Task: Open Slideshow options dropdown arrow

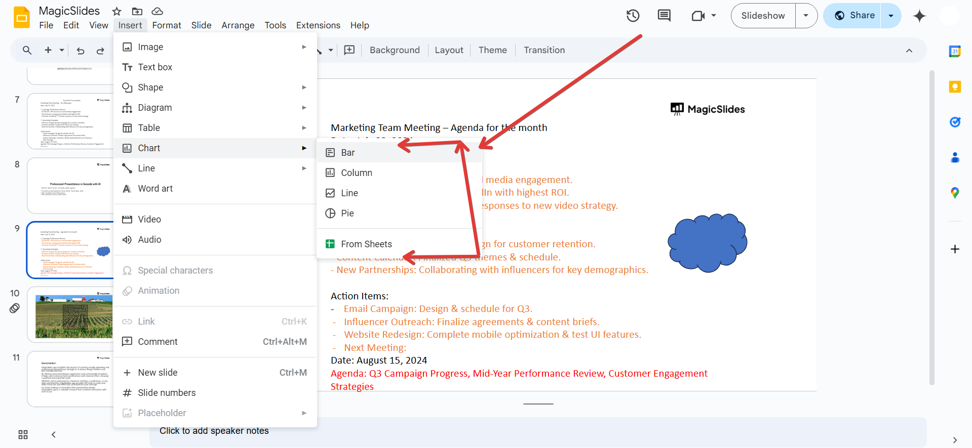Action: coord(806,16)
